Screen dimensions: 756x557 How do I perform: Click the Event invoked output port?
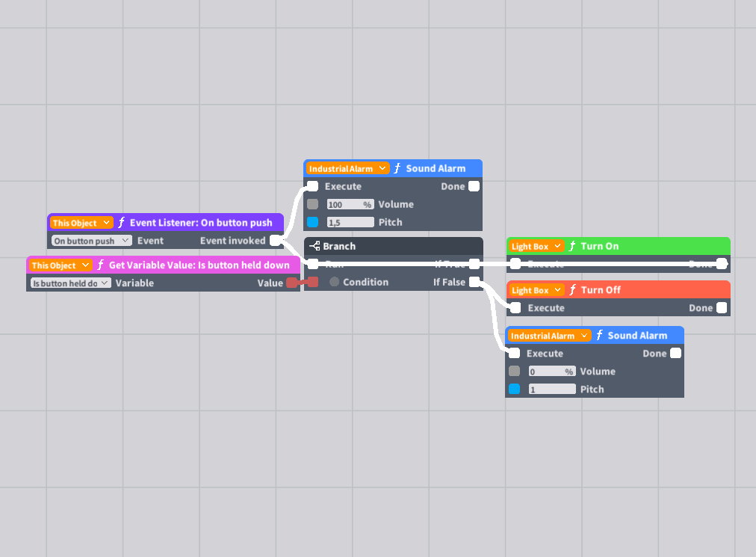coord(275,240)
